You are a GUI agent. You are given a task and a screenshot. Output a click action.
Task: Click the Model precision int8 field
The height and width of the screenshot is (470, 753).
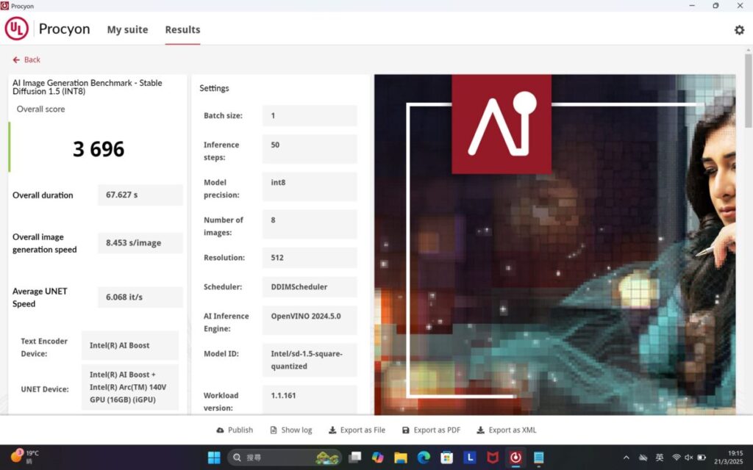(310, 187)
